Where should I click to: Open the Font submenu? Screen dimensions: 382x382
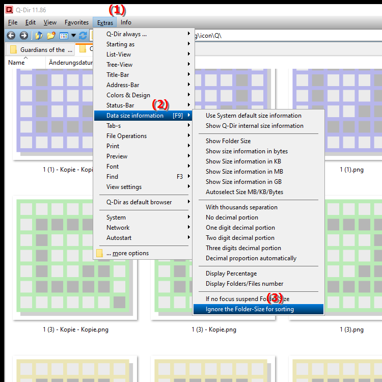143,167
